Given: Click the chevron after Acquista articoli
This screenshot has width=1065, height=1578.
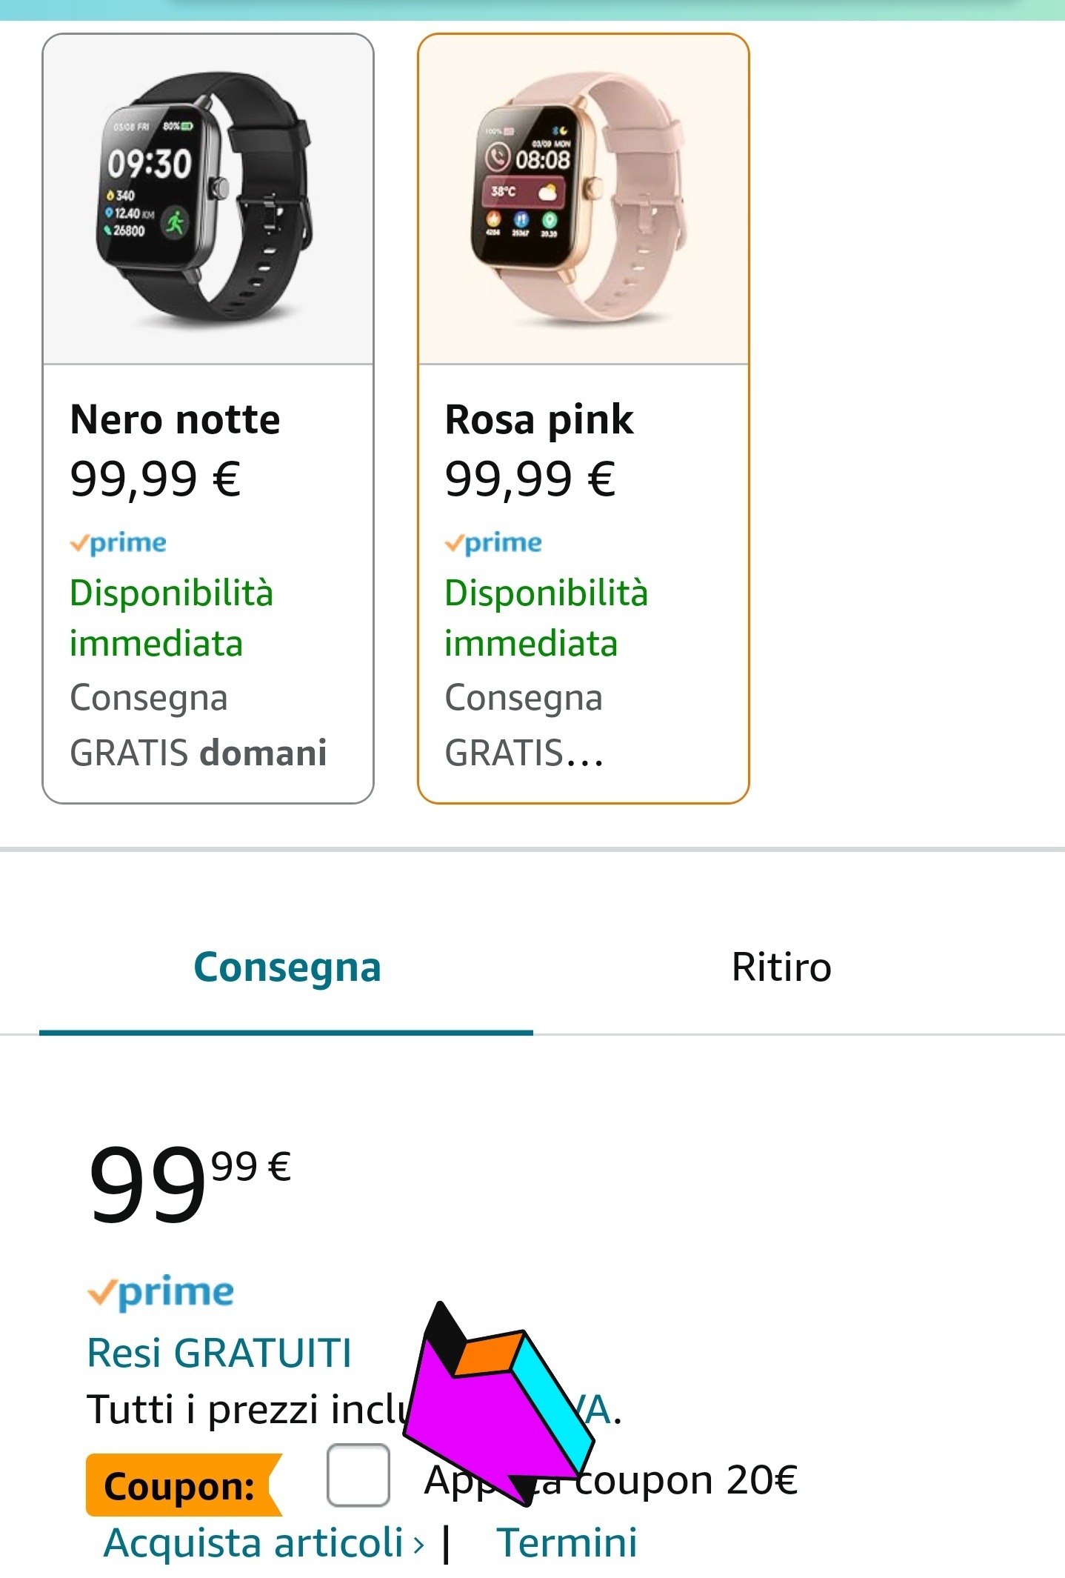Looking at the screenshot, I should point(418,1545).
